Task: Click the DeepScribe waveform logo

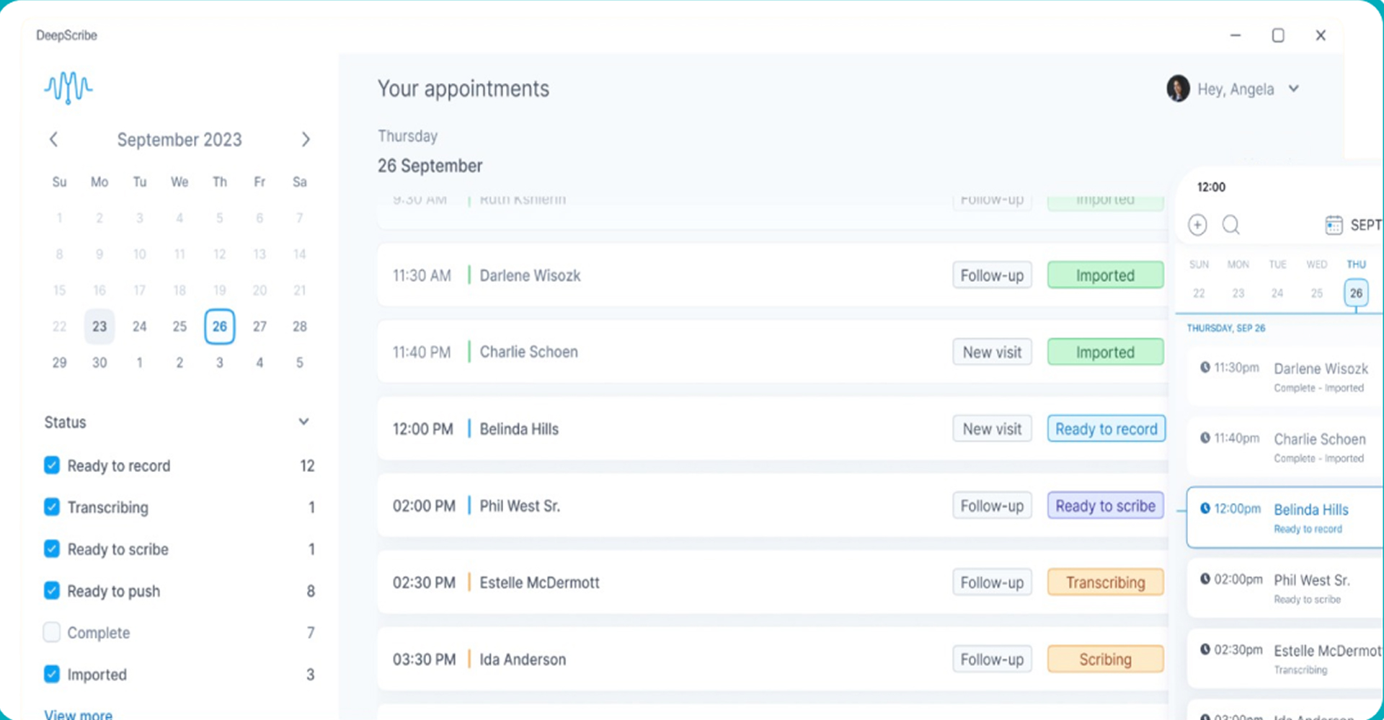Action: point(68,87)
